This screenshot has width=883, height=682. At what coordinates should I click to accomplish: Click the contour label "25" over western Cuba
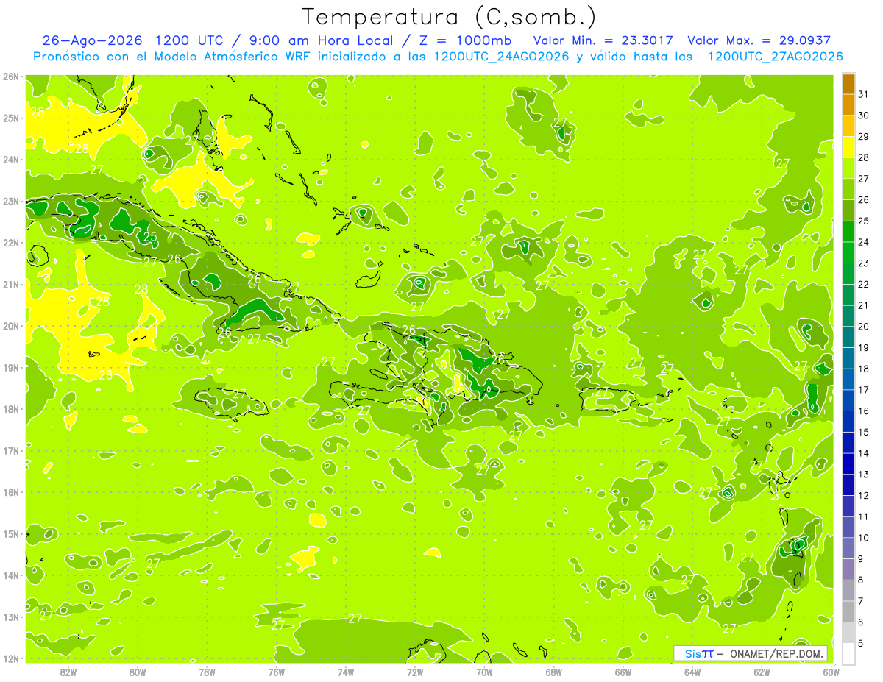pos(150,238)
